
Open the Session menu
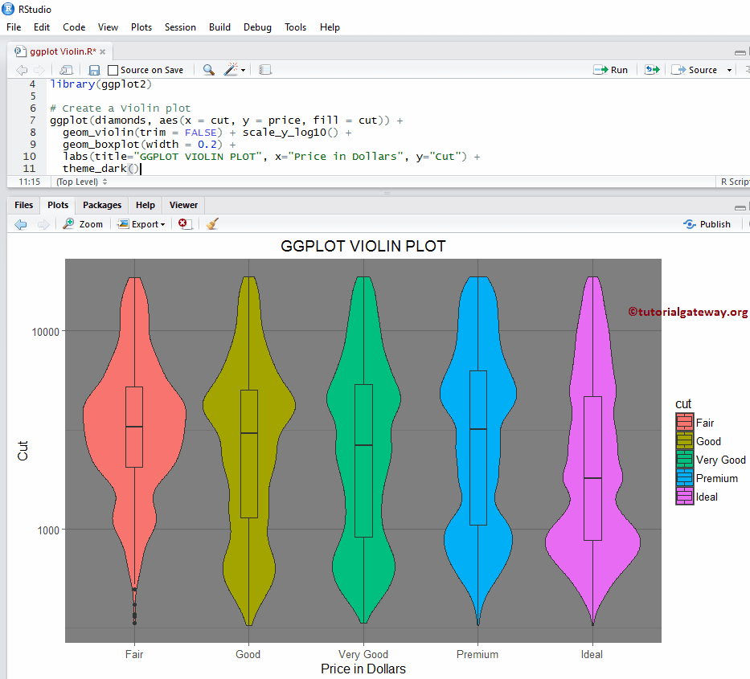point(180,27)
